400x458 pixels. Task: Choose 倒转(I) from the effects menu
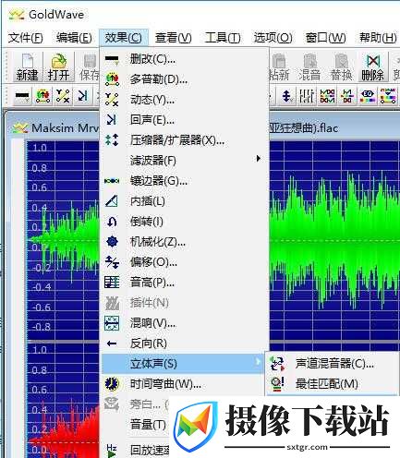click(184, 222)
